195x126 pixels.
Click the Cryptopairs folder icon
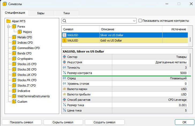click(14, 59)
